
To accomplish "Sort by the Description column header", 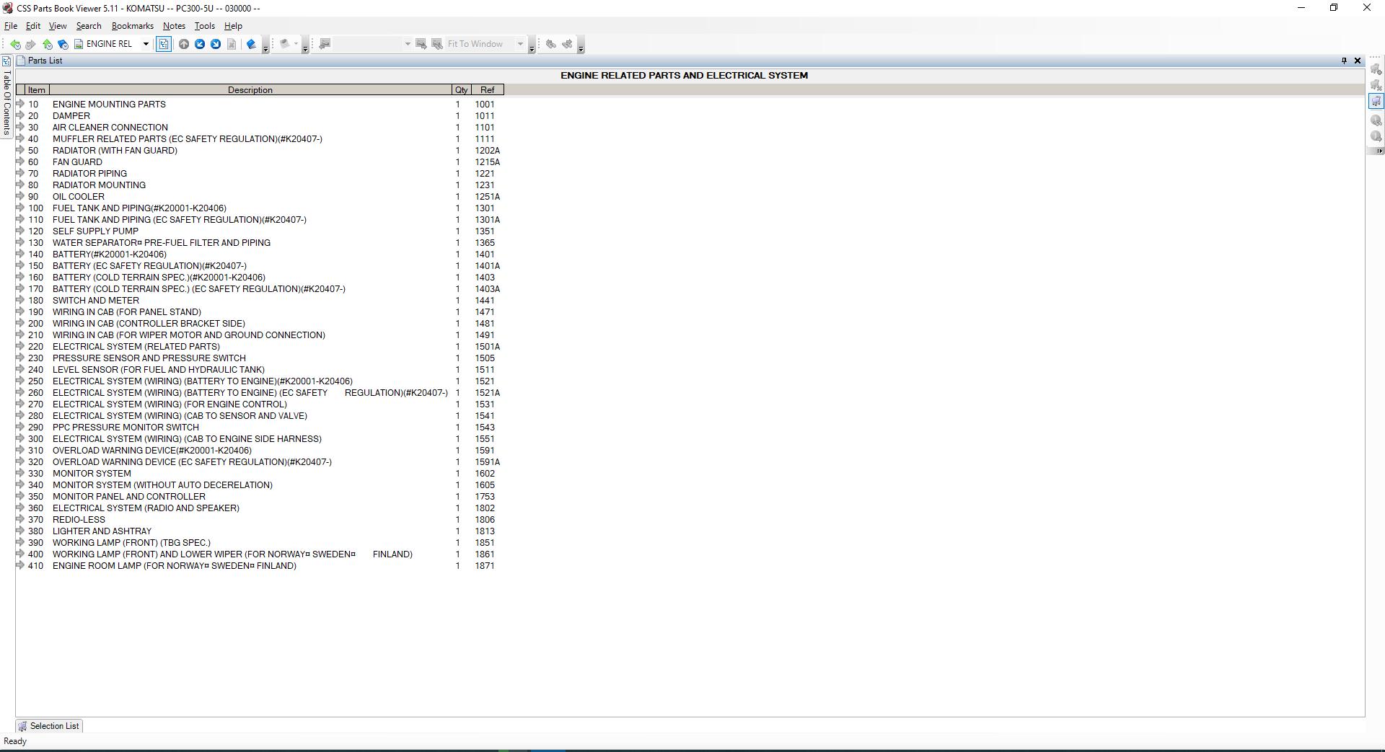I will click(x=250, y=90).
